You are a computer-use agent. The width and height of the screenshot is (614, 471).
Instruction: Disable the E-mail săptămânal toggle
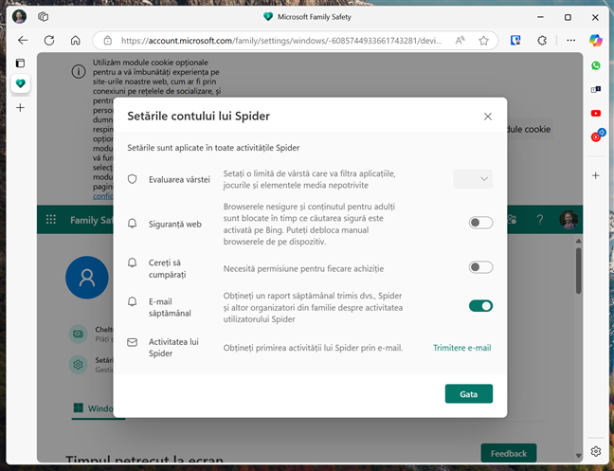pos(480,306)
